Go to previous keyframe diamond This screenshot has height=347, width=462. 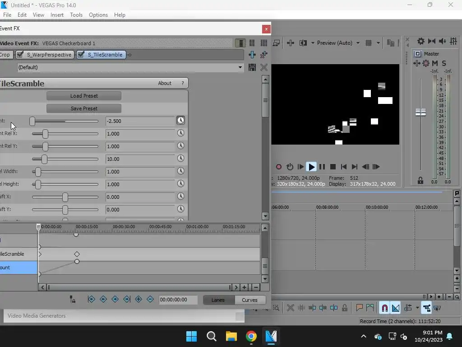point(103,299)
